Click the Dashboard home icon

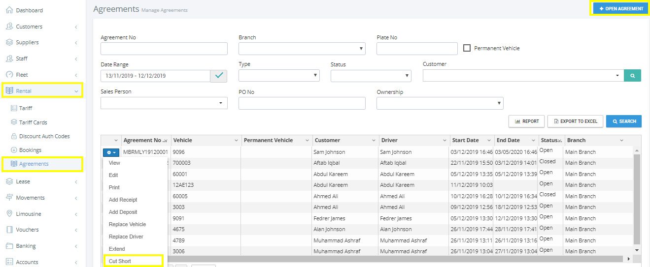coord(9,10)
